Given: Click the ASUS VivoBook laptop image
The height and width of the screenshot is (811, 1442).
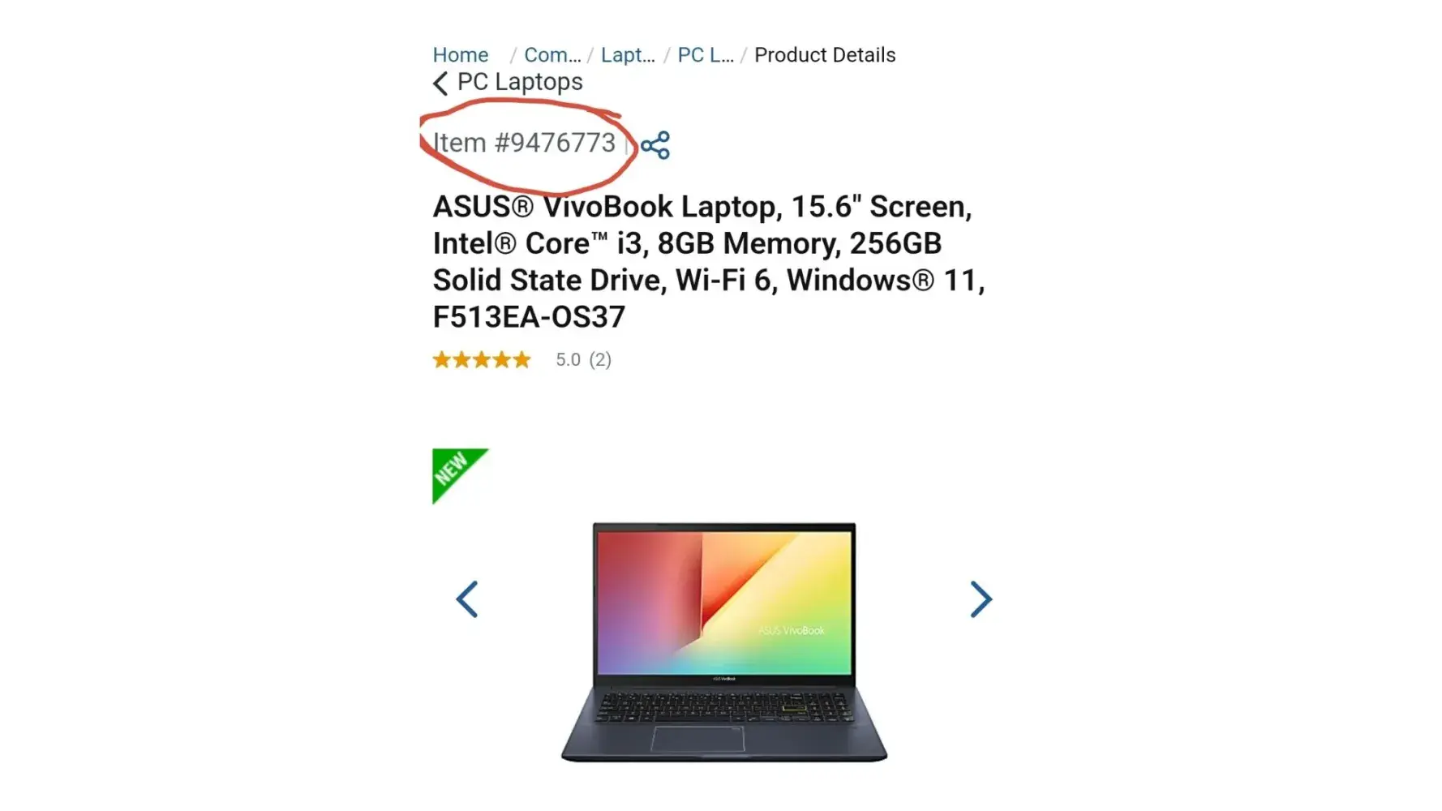Looking at the screenshot, I should point(724,642).
